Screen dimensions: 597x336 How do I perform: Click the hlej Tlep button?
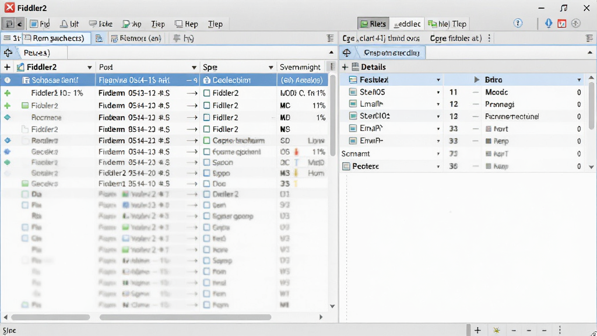(447, 23)
